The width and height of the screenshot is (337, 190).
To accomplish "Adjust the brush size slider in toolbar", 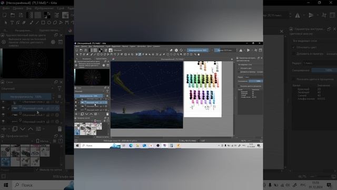I will (225, 50).
